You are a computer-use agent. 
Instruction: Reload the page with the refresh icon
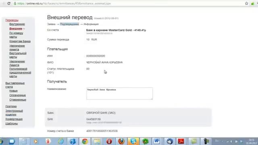(x=9, y=3)
